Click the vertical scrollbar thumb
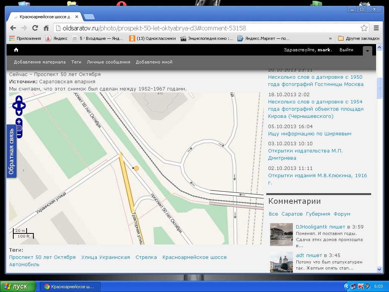This screenshot has width=389, height=292. (x=379, y=88)
